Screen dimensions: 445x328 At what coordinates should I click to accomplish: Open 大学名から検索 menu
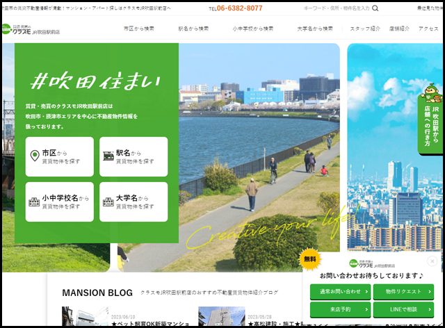(315, 28)
